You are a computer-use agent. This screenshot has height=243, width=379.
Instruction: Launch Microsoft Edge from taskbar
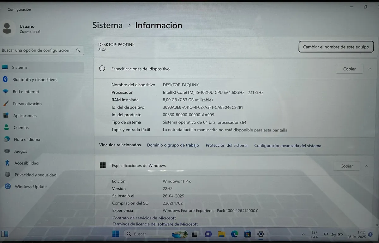[234, 234]
